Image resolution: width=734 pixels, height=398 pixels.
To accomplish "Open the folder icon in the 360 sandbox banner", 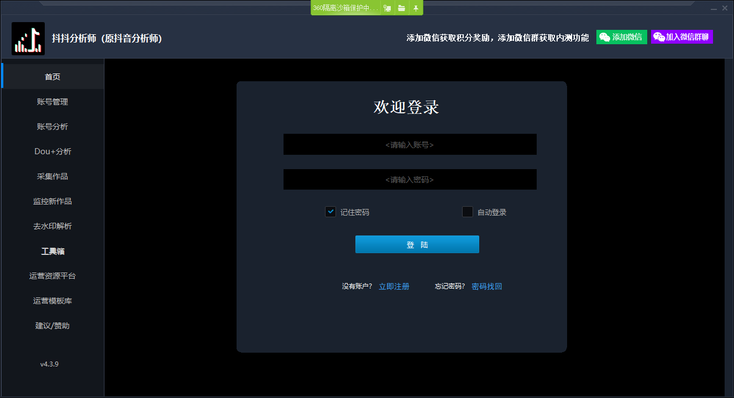I will click(402, 8).
